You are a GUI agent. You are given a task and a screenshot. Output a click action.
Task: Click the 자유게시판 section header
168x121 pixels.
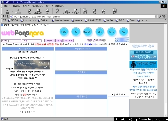81,97
